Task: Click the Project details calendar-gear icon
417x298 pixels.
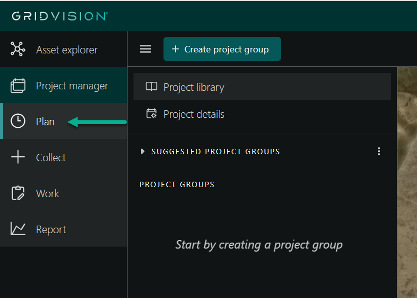Action: (151, 114)
